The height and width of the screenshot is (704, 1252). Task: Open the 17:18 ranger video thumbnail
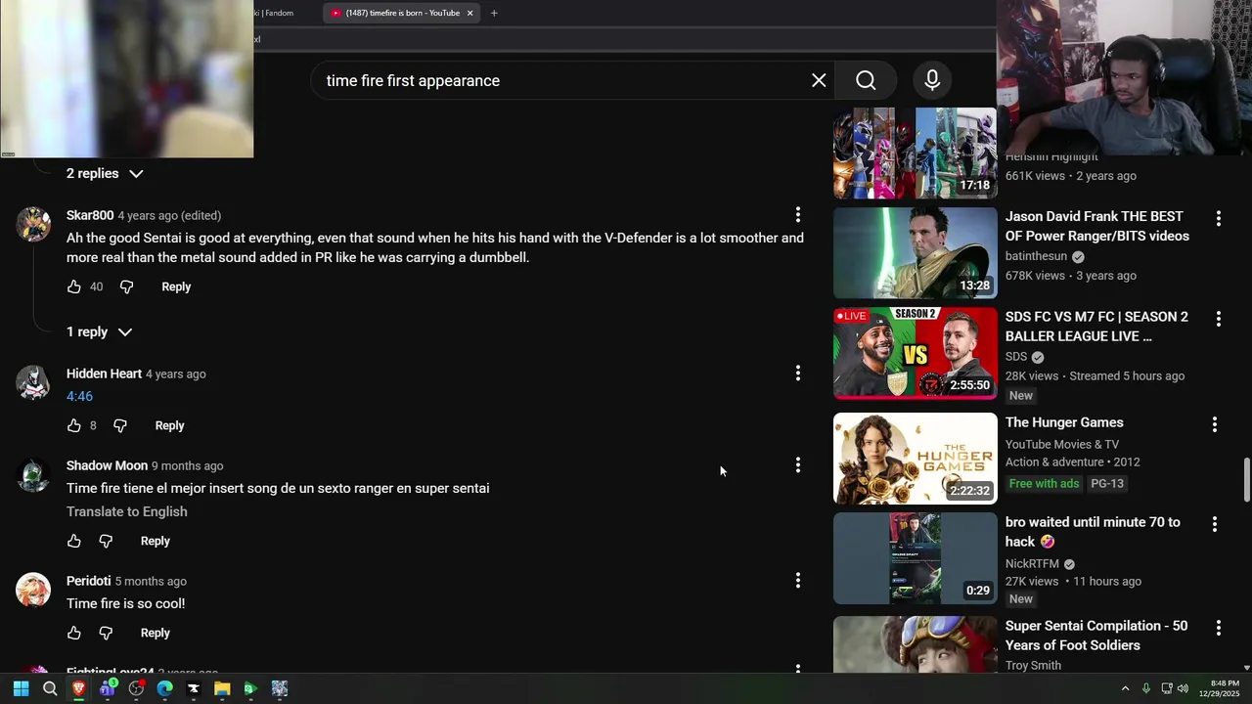tap(915, 153)
